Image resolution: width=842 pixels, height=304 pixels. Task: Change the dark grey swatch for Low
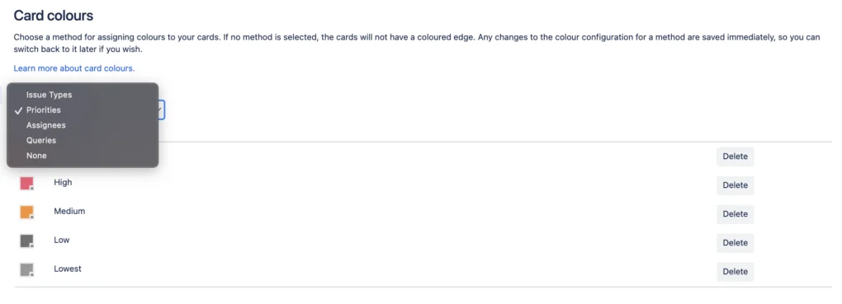27,241
